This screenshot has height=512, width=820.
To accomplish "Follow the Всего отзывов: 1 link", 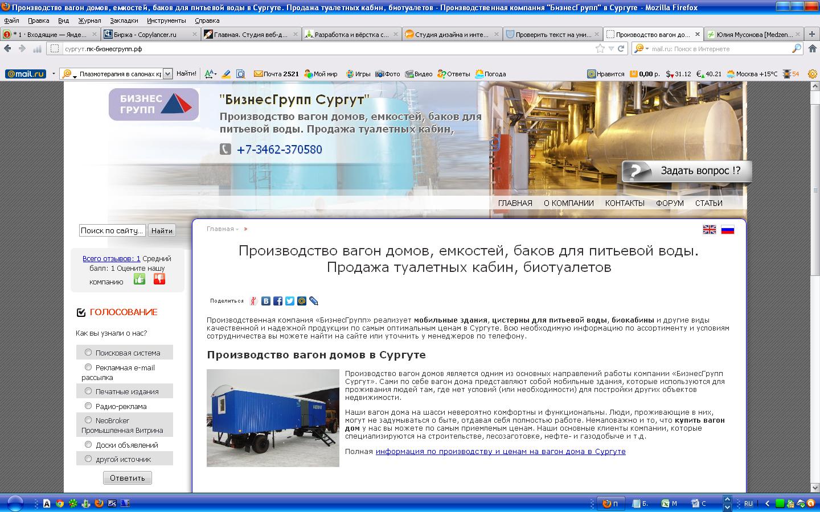I will pyautogui.click(x=112, y=258).
